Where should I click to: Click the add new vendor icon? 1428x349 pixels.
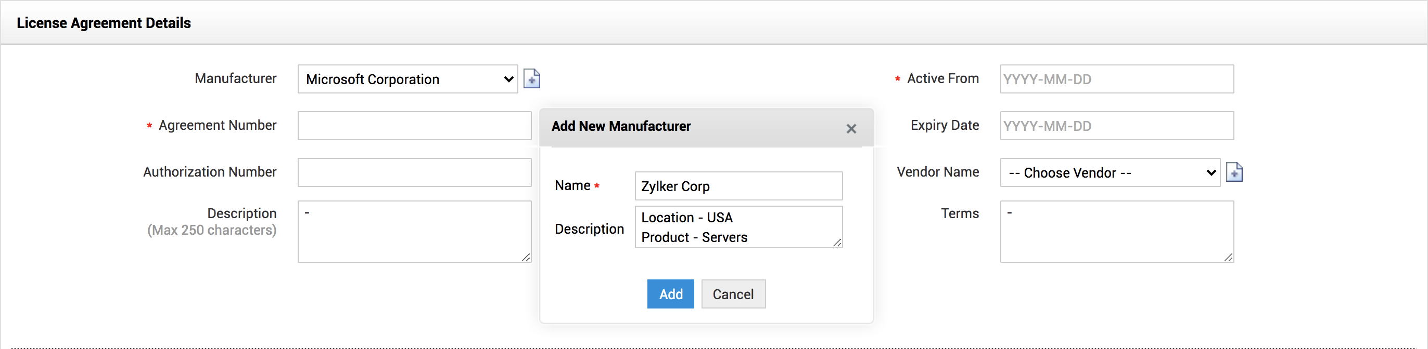tap(1234, 172)
